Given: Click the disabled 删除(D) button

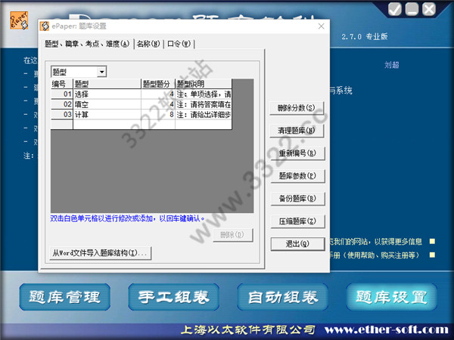Looking at the screenshot, I should point(232,235).
